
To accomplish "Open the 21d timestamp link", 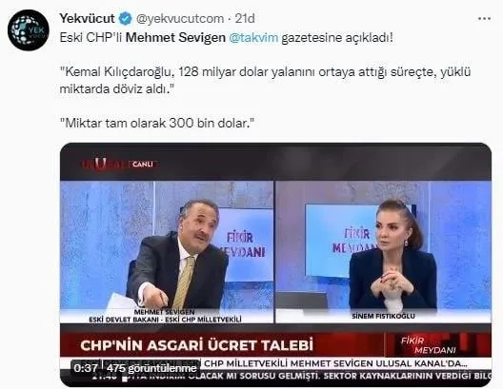I will [245, 19].
